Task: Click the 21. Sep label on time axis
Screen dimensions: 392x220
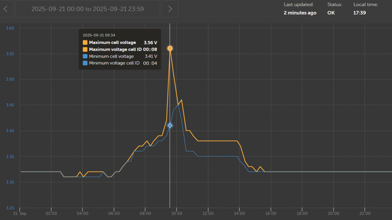Action: coord(20,214)
